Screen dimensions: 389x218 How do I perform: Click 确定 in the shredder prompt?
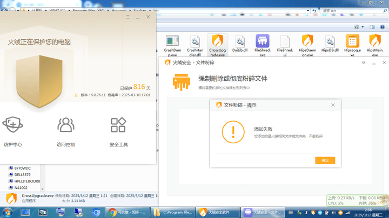point(325,160)
